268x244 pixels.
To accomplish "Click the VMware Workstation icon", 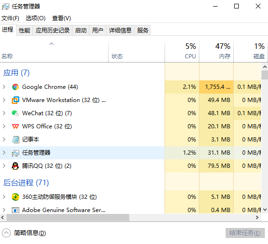I will tap(16, 100).
